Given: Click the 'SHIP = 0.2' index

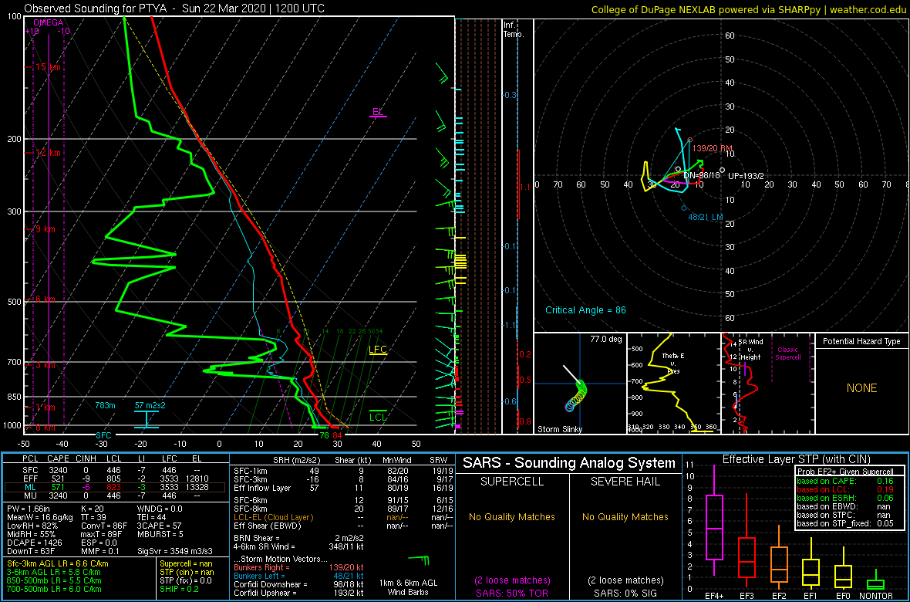Looking at the screenshot, I should 180,589.
